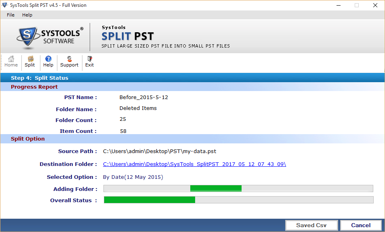Click the Step 4: Split Status header
The height and width of the screenshot is (232, 385).
[40, 78]
